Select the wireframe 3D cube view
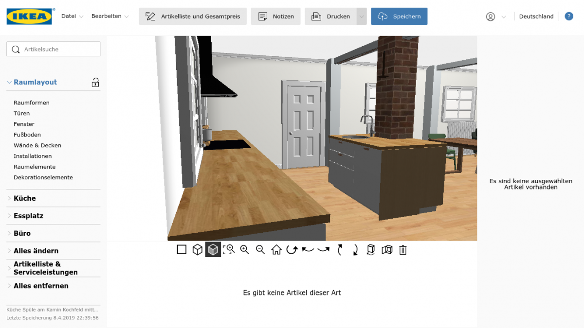 point(197,250)
